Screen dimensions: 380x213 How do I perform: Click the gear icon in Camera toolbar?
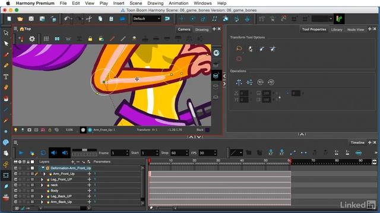(32, 39)
